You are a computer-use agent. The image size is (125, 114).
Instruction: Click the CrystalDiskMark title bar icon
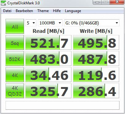(3, 3)
